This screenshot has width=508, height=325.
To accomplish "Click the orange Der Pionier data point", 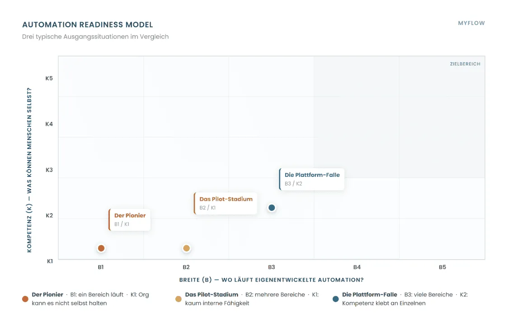I will (x=101, y=248).
